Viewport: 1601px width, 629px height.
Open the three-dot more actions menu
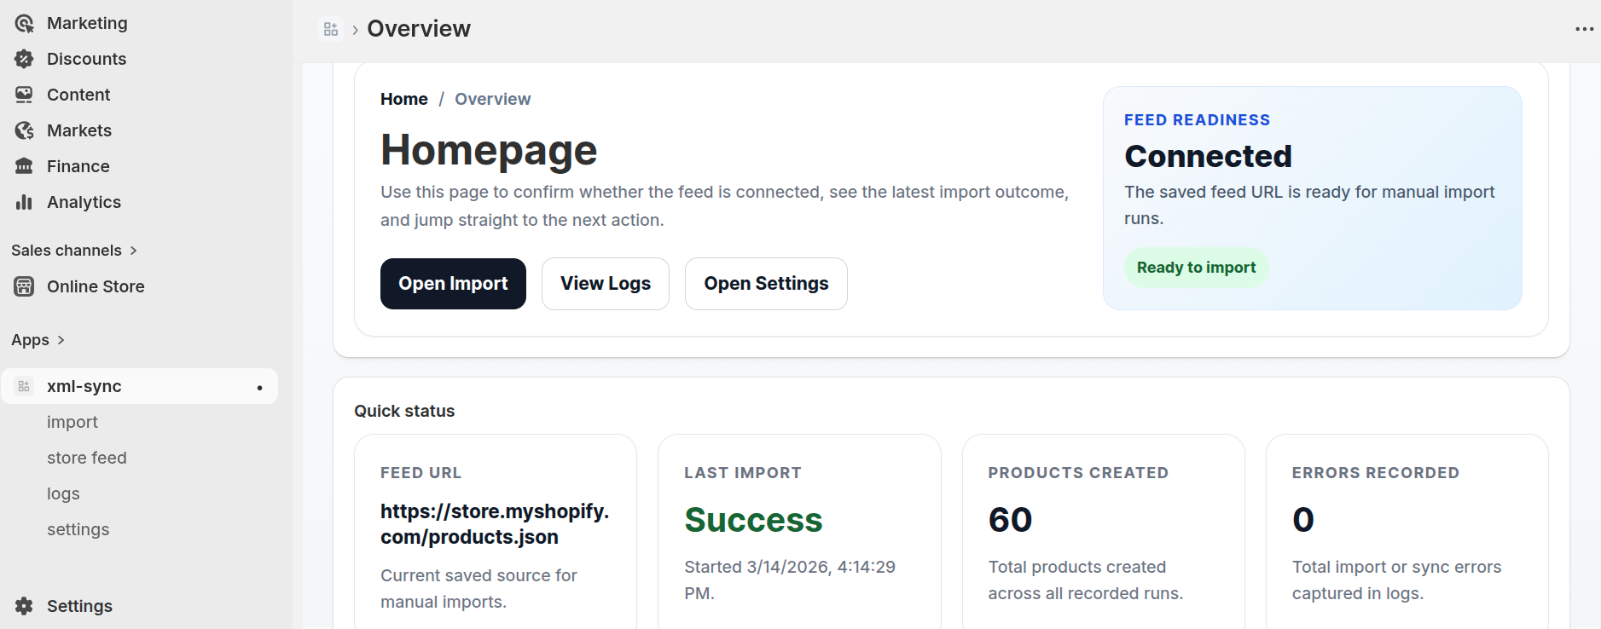tap(1584, 29)
